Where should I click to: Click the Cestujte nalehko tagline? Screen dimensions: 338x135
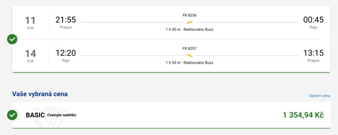point(62,115)
